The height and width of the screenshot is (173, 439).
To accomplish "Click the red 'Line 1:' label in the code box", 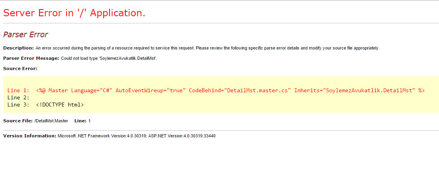I will [18, 90].
